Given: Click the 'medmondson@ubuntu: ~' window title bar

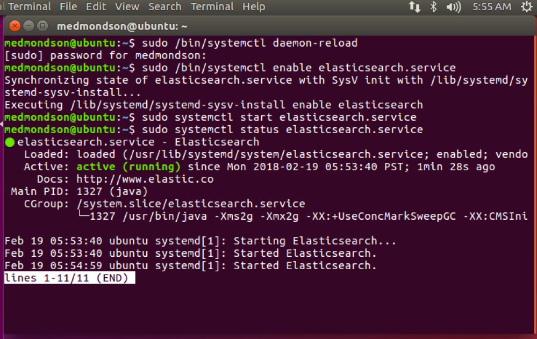Looking at the screenshot, I should point(122,26).
